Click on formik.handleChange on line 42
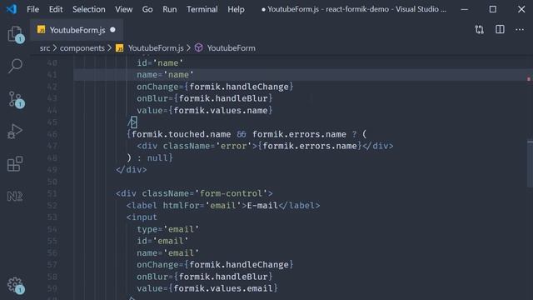This screenshot has width=533, height=300. point(239,87)
